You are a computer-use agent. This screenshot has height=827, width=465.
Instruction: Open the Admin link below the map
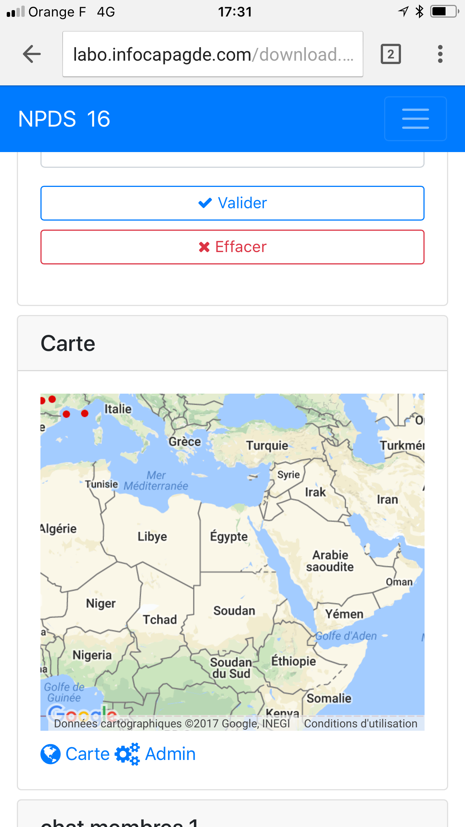click(170, 754)
